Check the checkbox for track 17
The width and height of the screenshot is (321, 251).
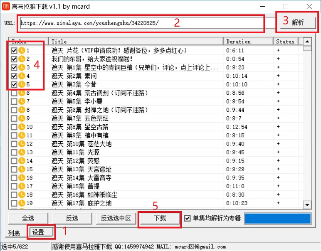pyautogui.click(x=14, y=186)
